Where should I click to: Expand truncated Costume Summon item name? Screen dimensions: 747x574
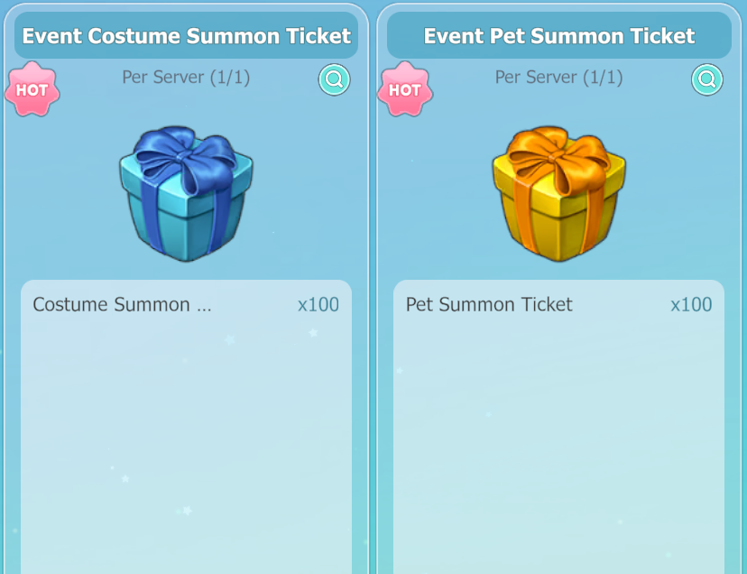click(122, 304)
